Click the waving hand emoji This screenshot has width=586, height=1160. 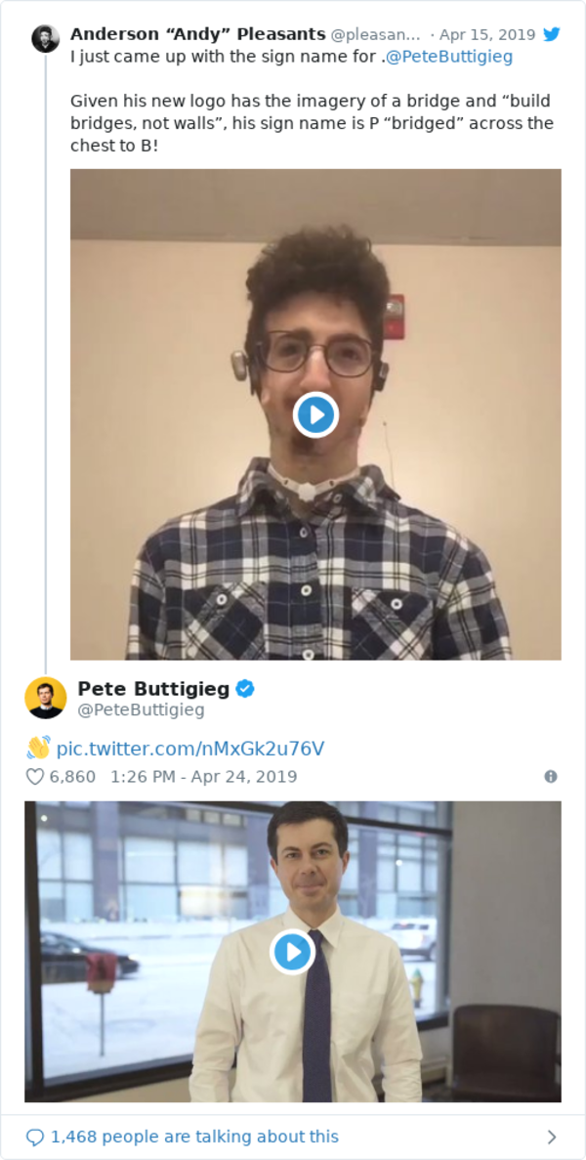pos(38,749)
